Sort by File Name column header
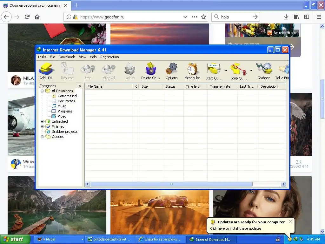This screenshot has width=325, height=244. click(x=109, y=86)
